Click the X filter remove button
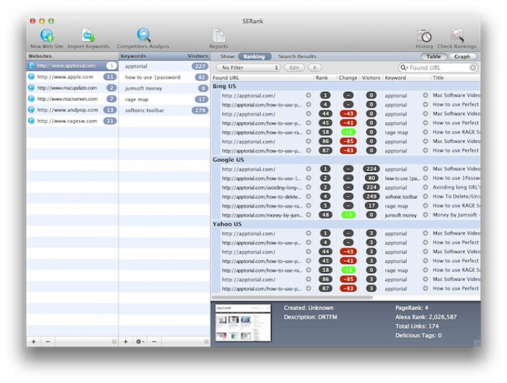The height and width of the screenshot is (383, 507). (x=314, y=67)
